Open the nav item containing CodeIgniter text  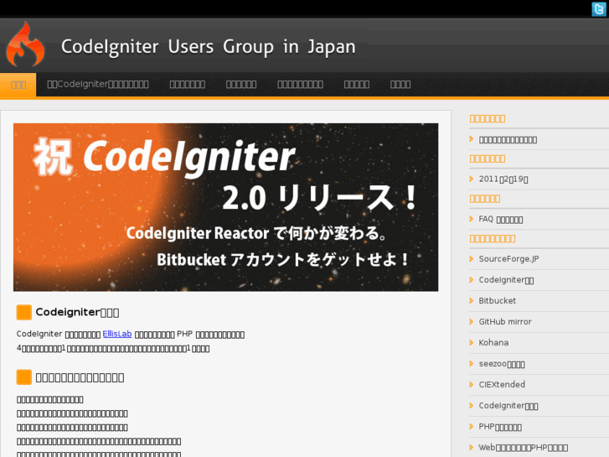tap(98, 85)
